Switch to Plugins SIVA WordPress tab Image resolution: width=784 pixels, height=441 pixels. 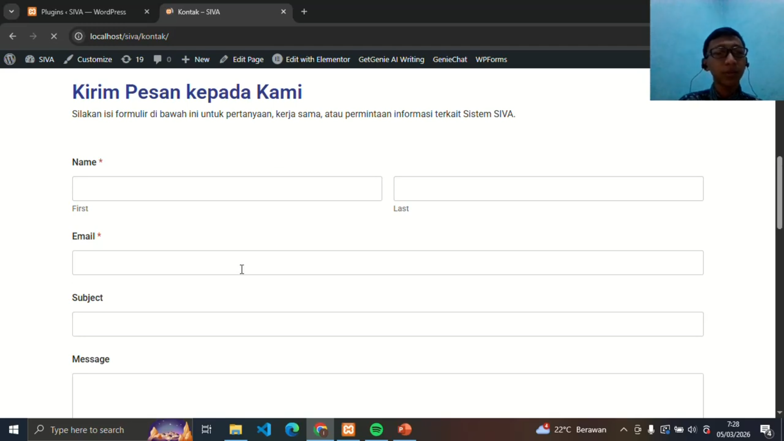tap(84, 12)
